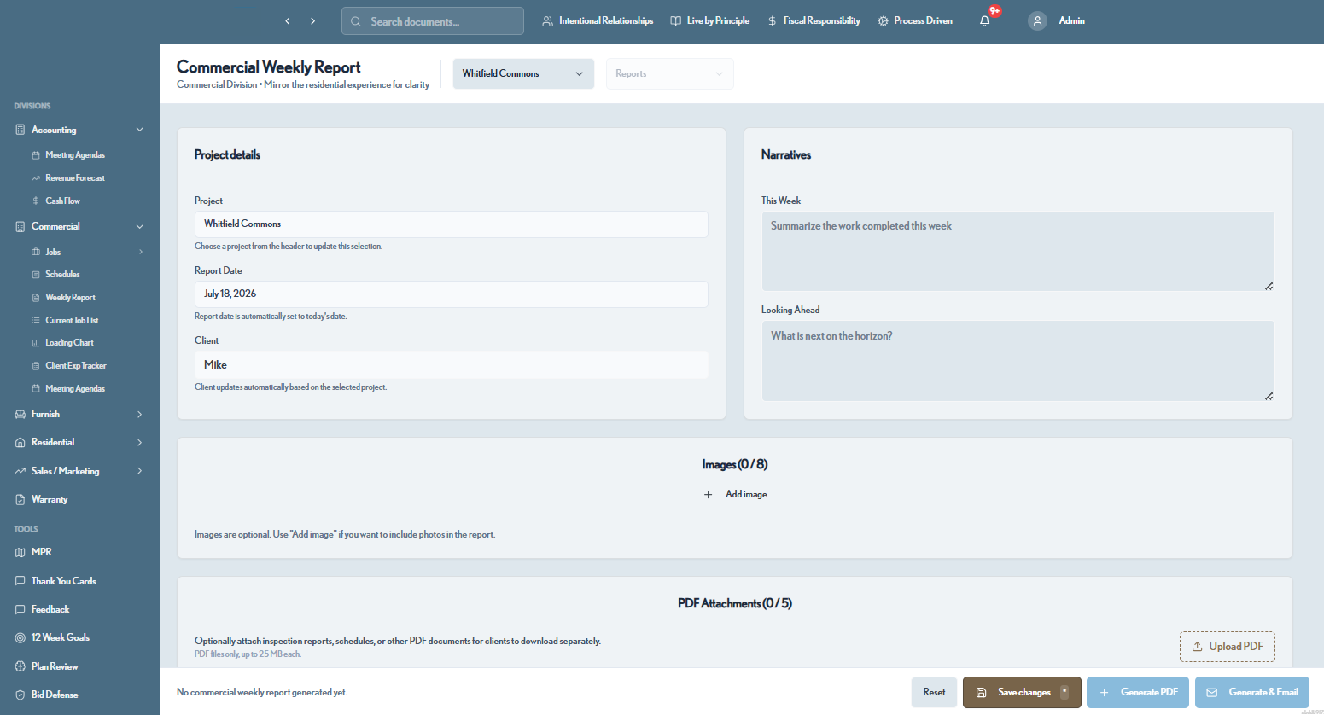
Task: Click the Thank You Cards icon
Action: (x=20, y=581)
